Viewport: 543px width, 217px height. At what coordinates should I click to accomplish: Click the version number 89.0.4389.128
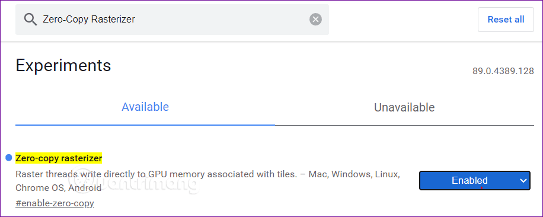point(503,71)
